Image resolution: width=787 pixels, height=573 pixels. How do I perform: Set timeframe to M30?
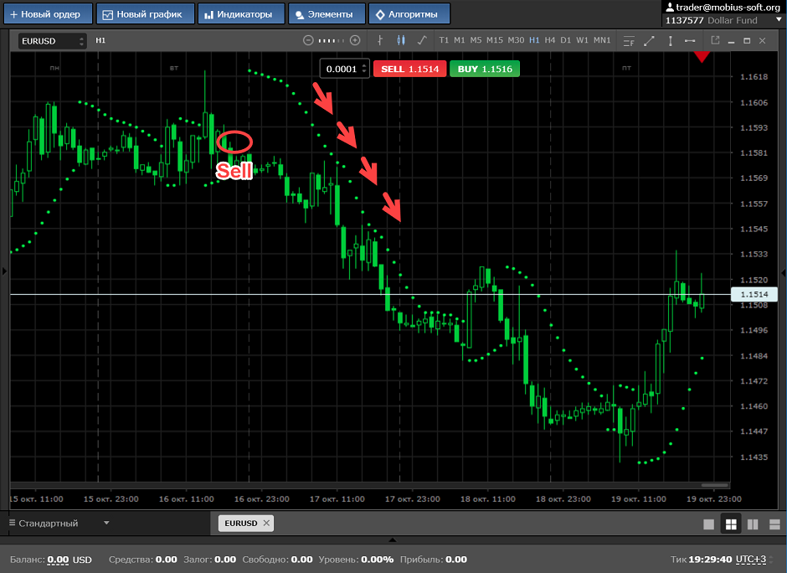[x=516, y=40]
